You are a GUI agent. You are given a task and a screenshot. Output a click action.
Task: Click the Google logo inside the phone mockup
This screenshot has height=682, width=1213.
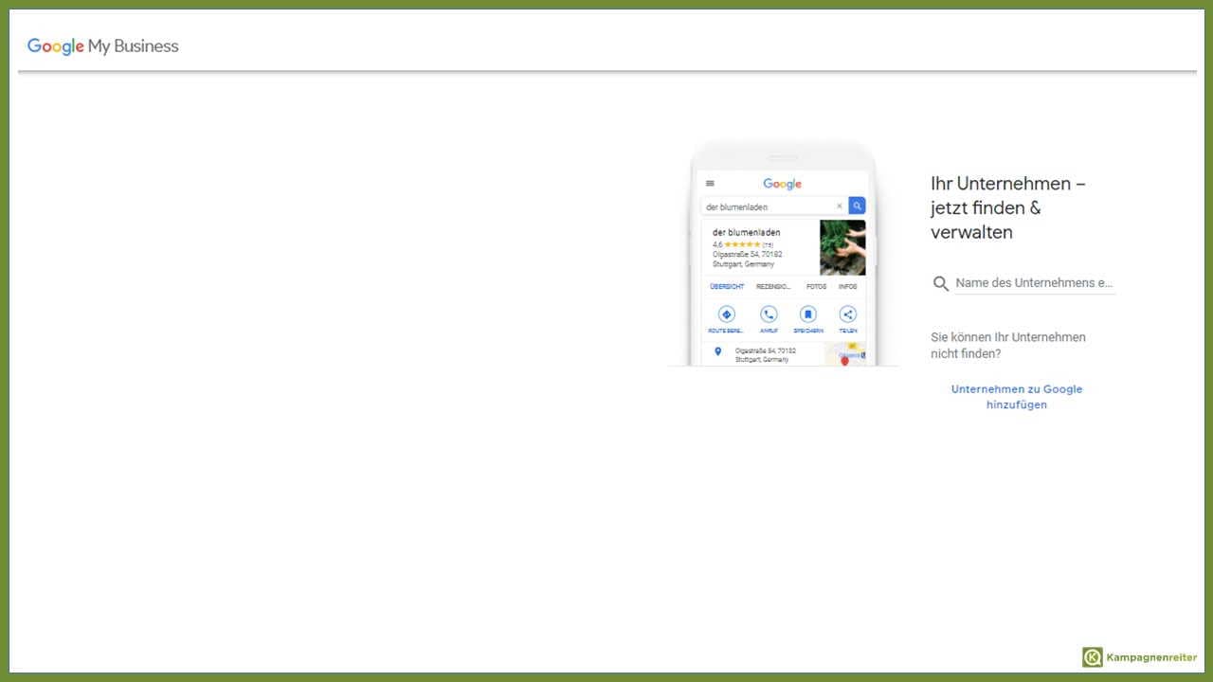point(782,184)
